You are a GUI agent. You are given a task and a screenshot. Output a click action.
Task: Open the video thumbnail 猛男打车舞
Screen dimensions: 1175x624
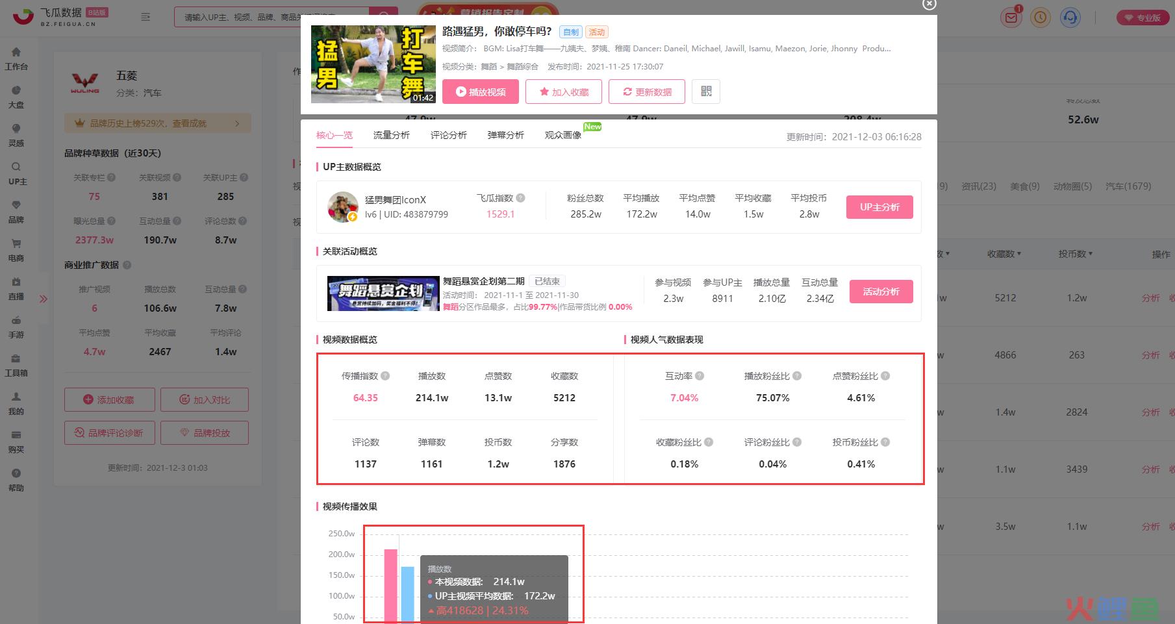tap(373, 64)
